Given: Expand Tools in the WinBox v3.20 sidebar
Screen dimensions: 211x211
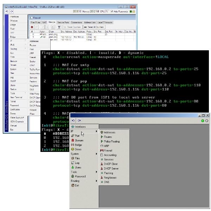Looking at the screenshot, I should pyautogui.click(x=18, y=93).
